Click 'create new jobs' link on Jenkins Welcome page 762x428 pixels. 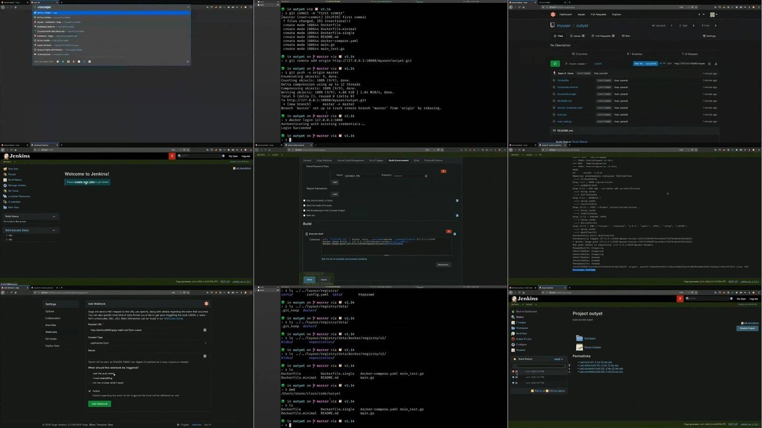tap(84, 182)
